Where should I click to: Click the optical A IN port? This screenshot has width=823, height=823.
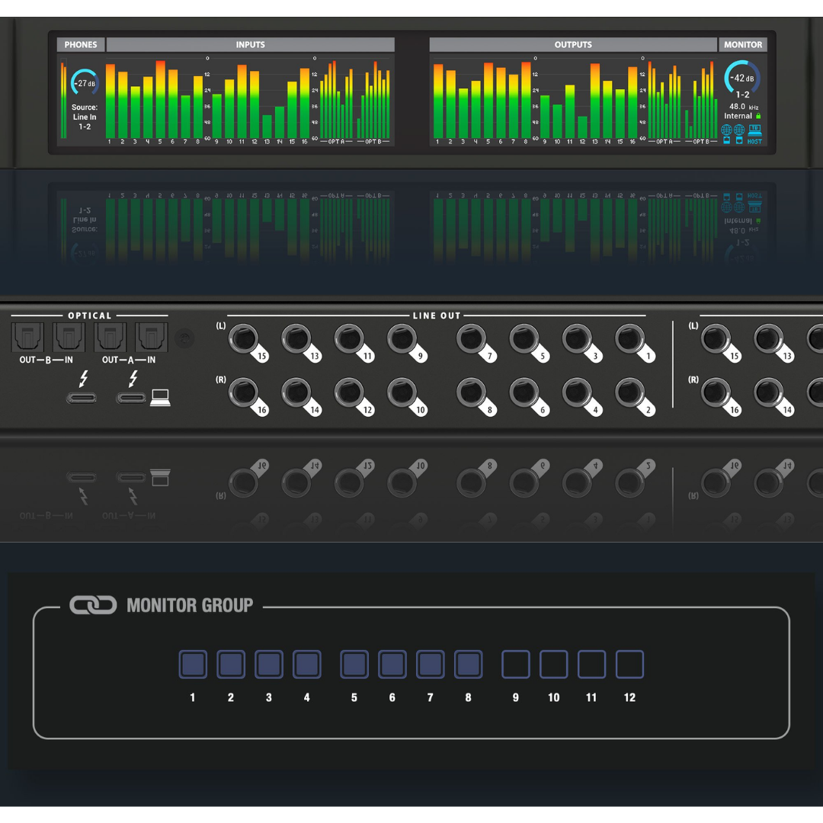(x=152, y=337)
